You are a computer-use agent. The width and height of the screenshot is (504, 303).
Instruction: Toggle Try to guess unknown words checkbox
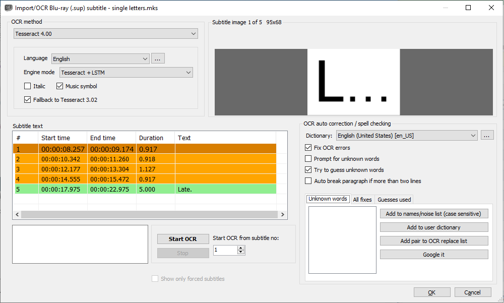(308, 170)
